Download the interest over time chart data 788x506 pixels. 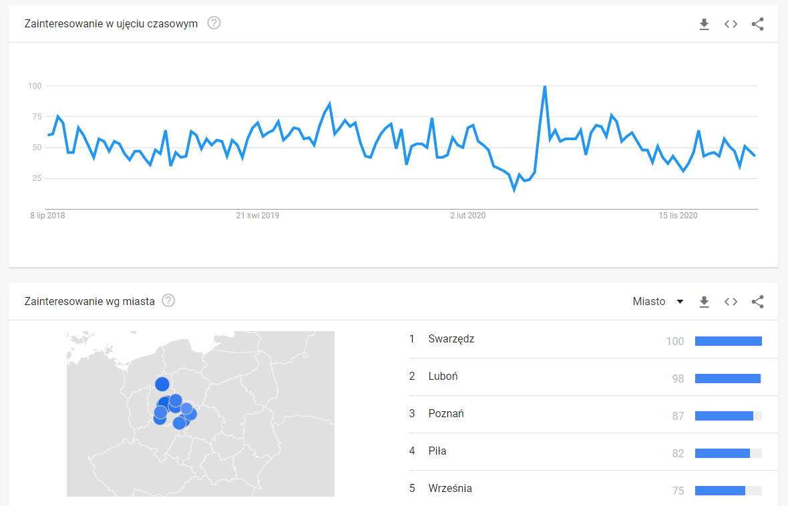(704, 24)
